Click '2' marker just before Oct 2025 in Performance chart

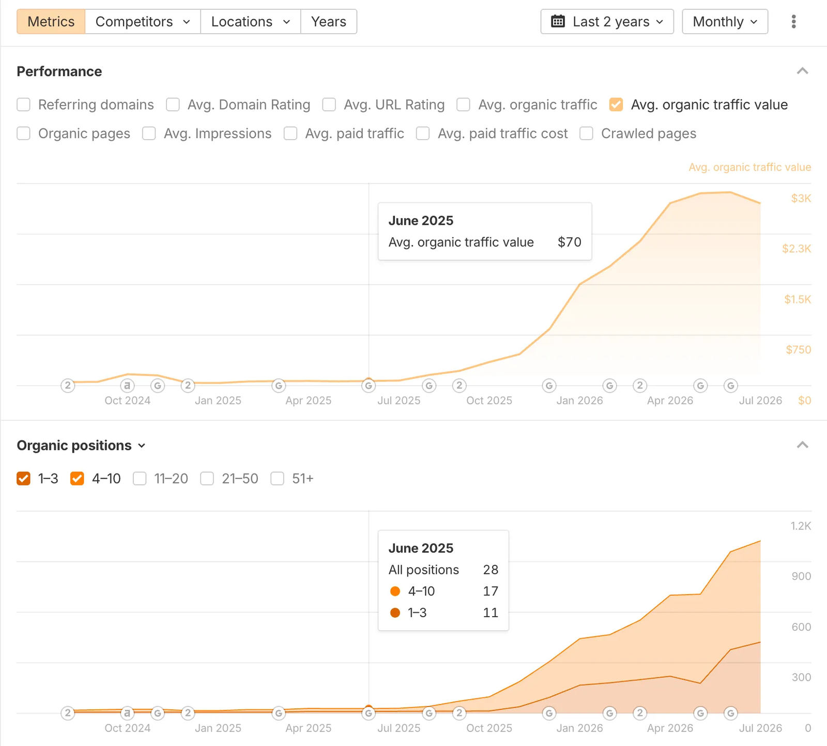tap(459, 386)
